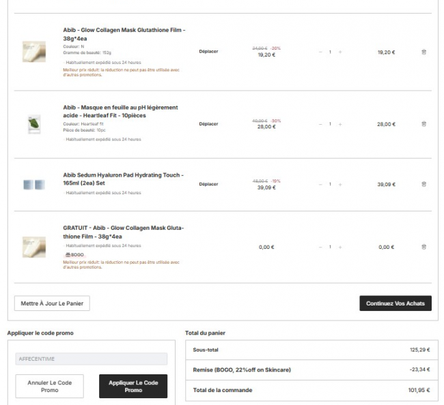Click Annuler Le Code Promo button
Screen dimensions: 444x405
click(49, 386)
